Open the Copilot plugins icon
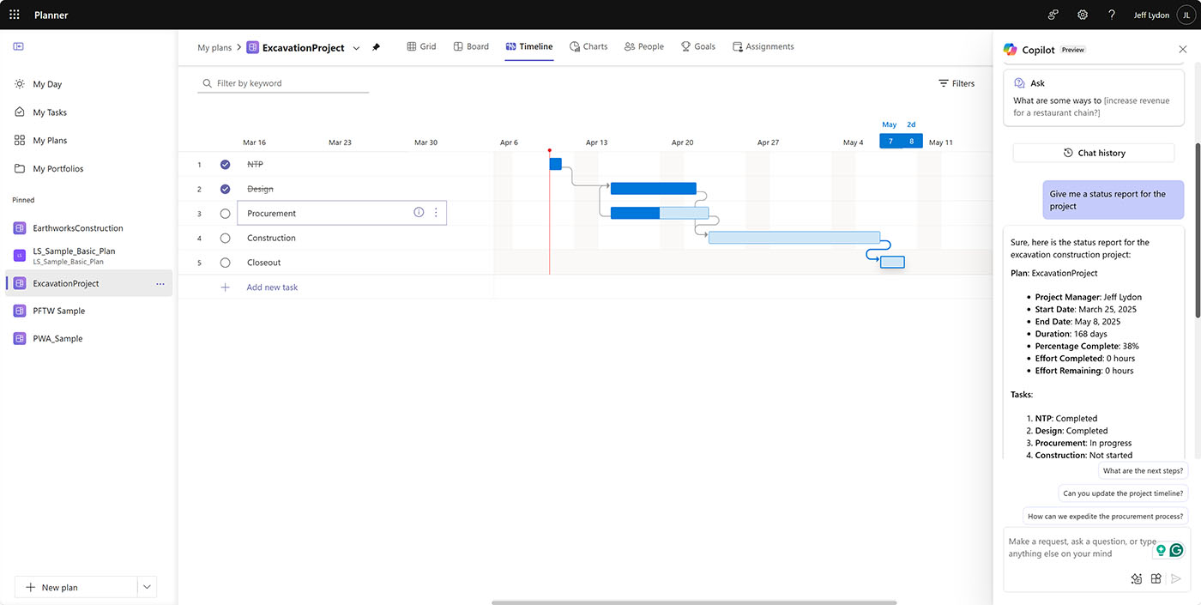 [x=1156, y=578]
